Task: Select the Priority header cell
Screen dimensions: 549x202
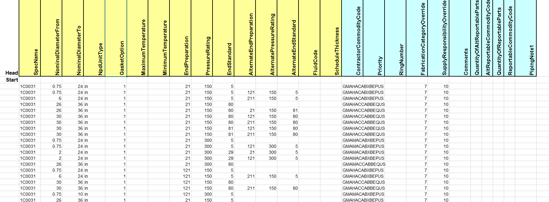Action: 374,38
